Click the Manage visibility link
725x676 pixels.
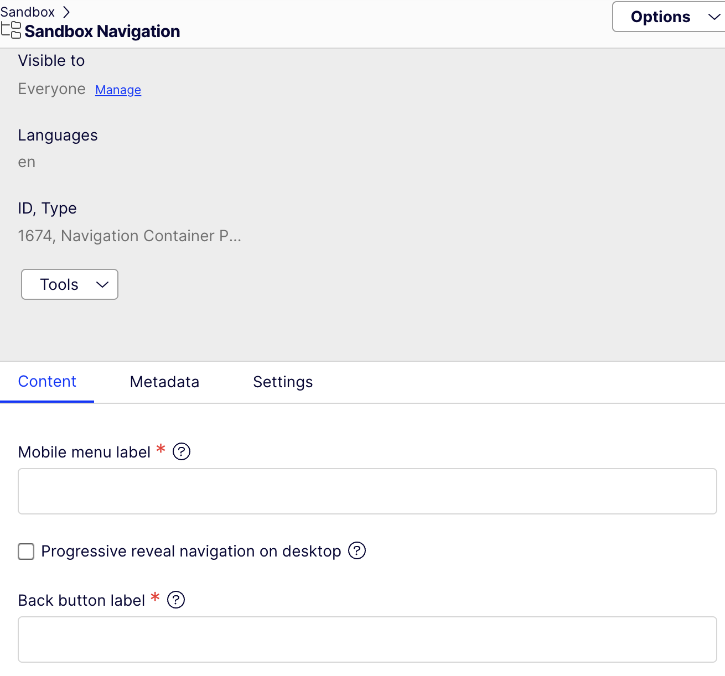[x=118, y=90]
